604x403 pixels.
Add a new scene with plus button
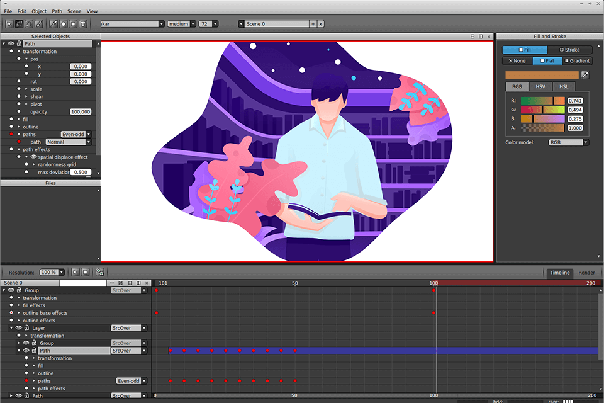(x=313, y=24)
